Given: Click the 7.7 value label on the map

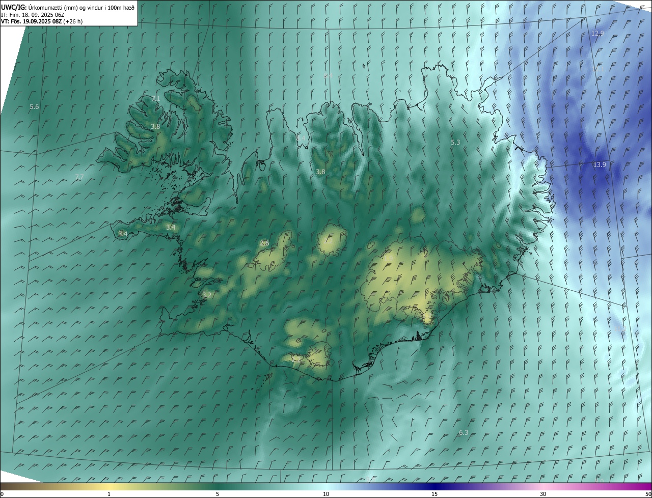Looking at the screenshot, I should click(x=79, y=177).
